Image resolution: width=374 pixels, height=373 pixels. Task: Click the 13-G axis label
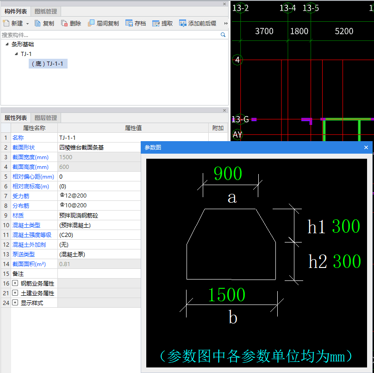[x=240, y=119]
